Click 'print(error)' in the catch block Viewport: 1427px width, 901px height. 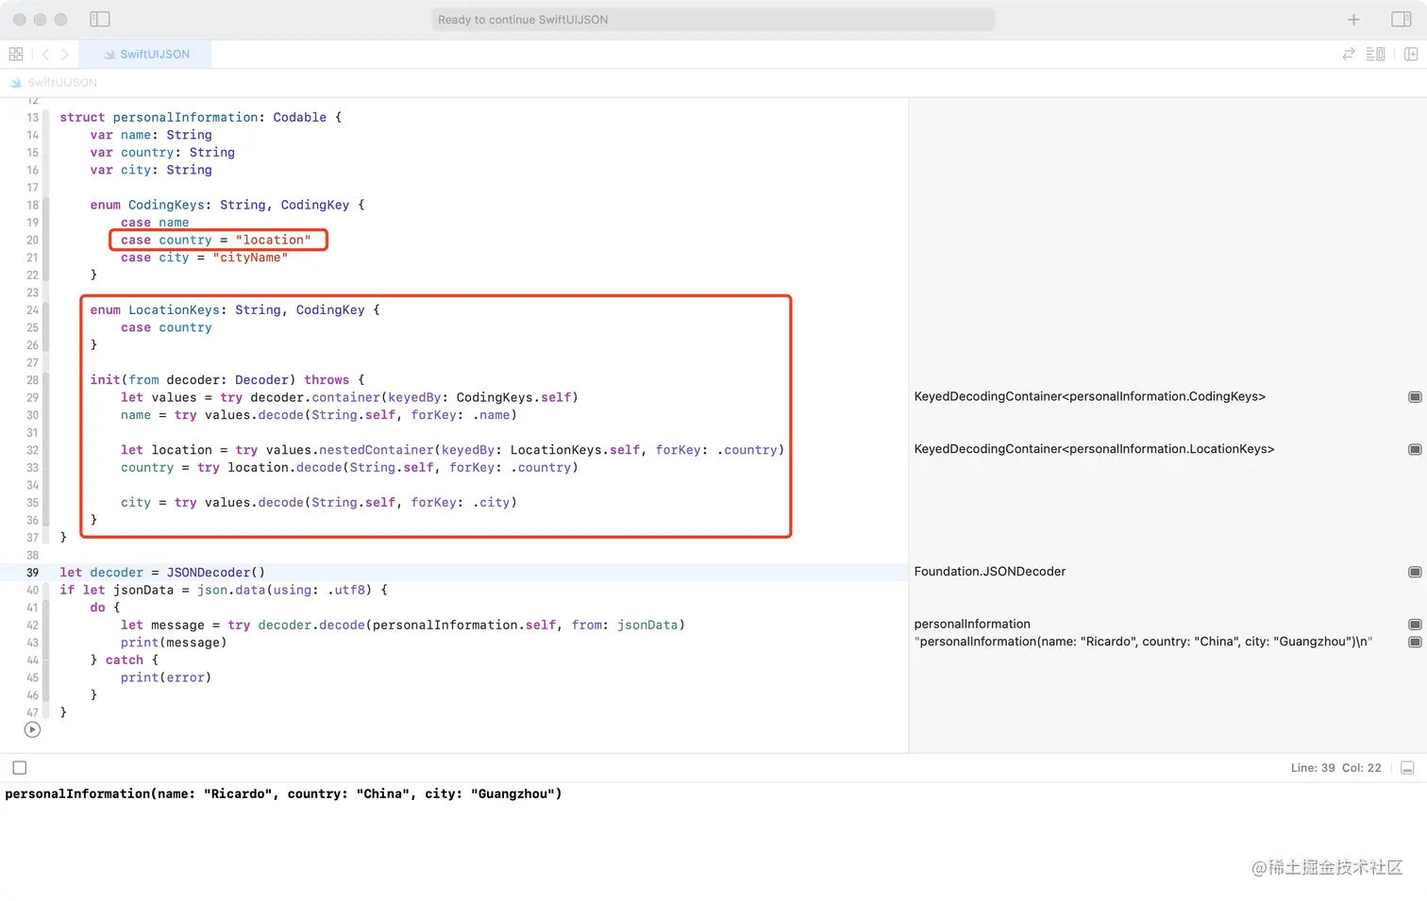click(x=166, y=677)
